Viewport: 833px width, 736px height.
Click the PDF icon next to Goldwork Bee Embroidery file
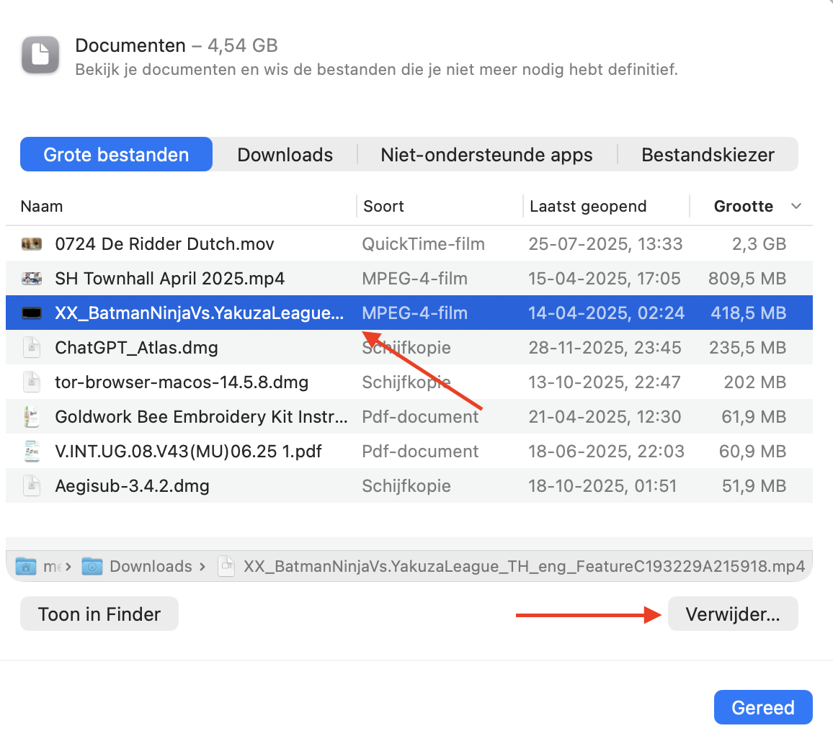32,416
